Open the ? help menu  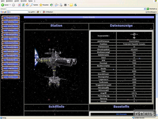(35, 1)
